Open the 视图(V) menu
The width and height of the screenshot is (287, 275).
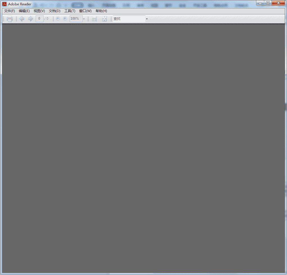pyautogui.click(x=39, y=11)
